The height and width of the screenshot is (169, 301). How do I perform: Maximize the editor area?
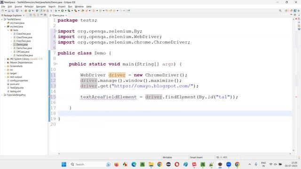click(x=295, y=15)
